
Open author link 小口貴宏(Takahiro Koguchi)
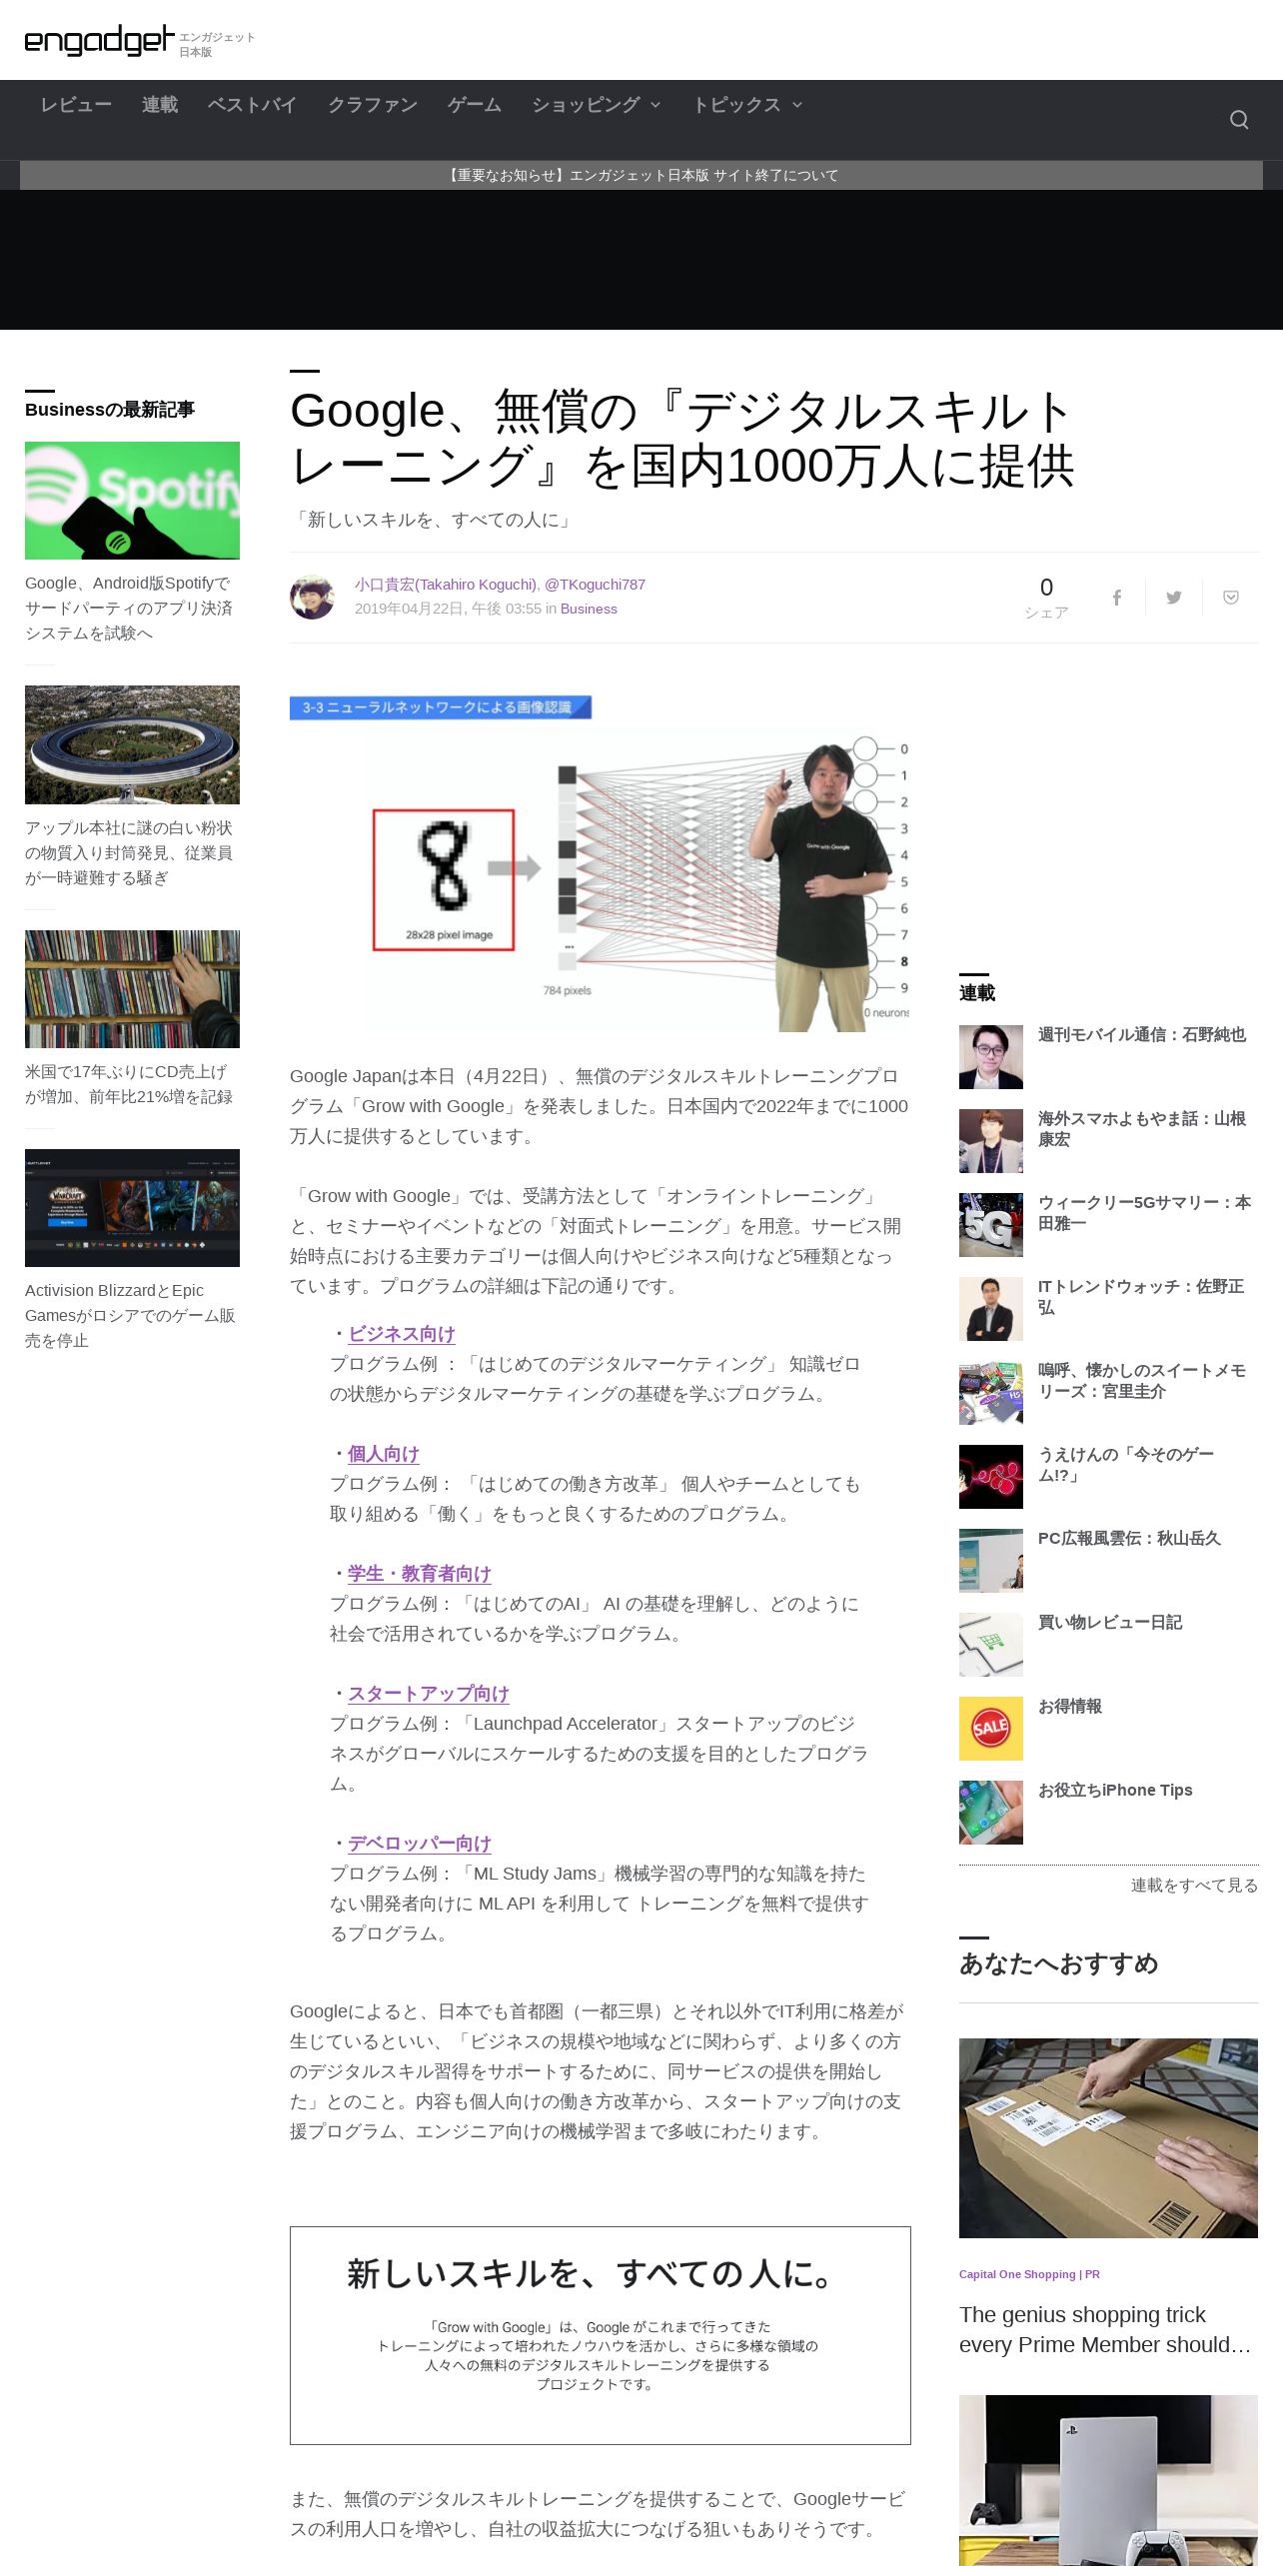tap(446, 585)
